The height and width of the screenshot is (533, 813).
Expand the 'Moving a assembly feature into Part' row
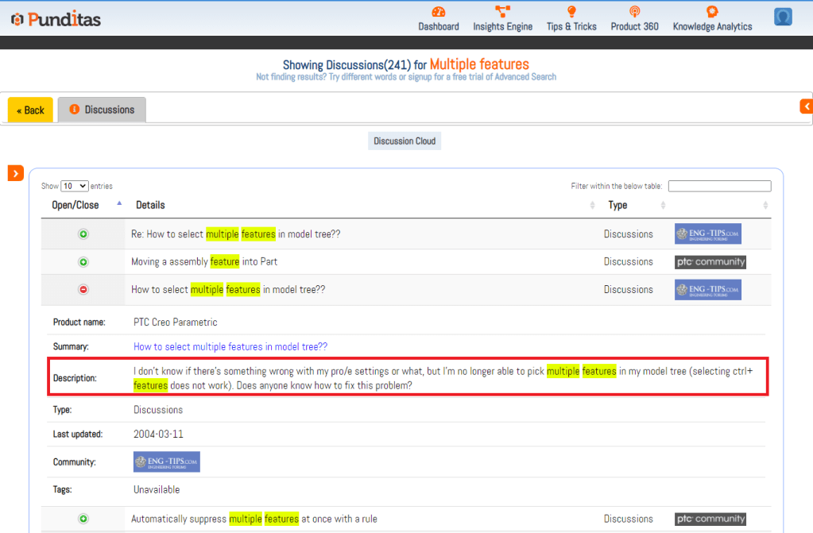coord(83,262)
